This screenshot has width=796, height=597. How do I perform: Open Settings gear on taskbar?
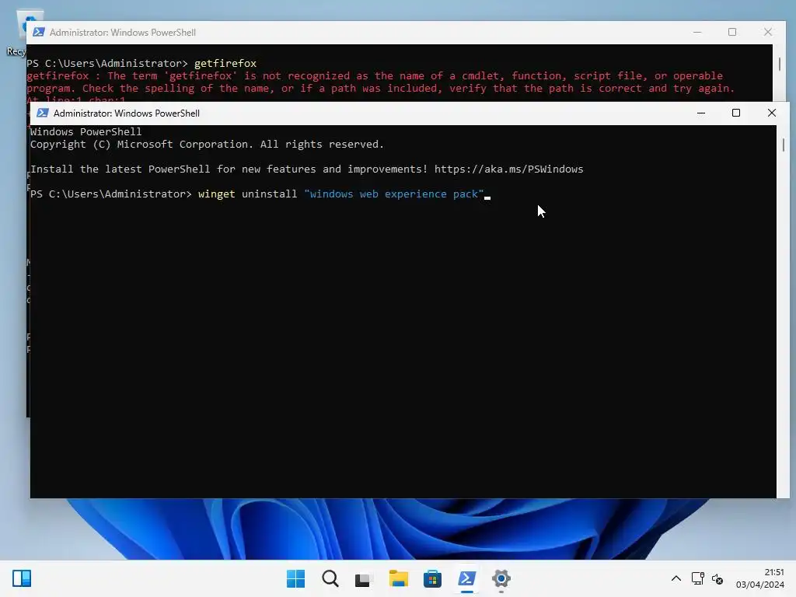tap(501, 578)
